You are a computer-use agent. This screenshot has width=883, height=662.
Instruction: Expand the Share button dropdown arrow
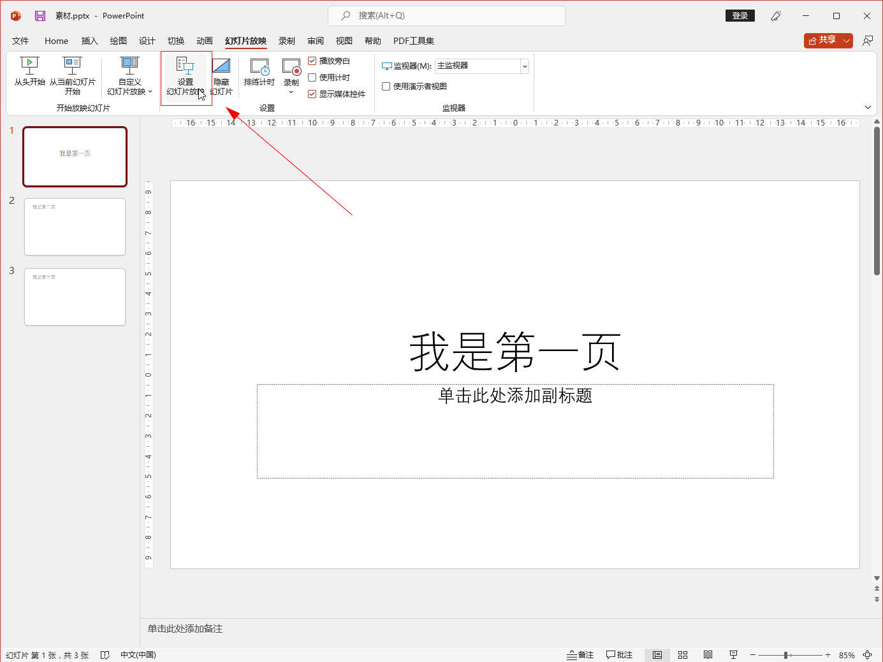(x=847, y=40)
